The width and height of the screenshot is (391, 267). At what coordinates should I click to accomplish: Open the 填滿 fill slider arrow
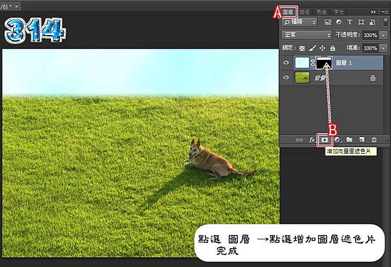tap(384, 48)
